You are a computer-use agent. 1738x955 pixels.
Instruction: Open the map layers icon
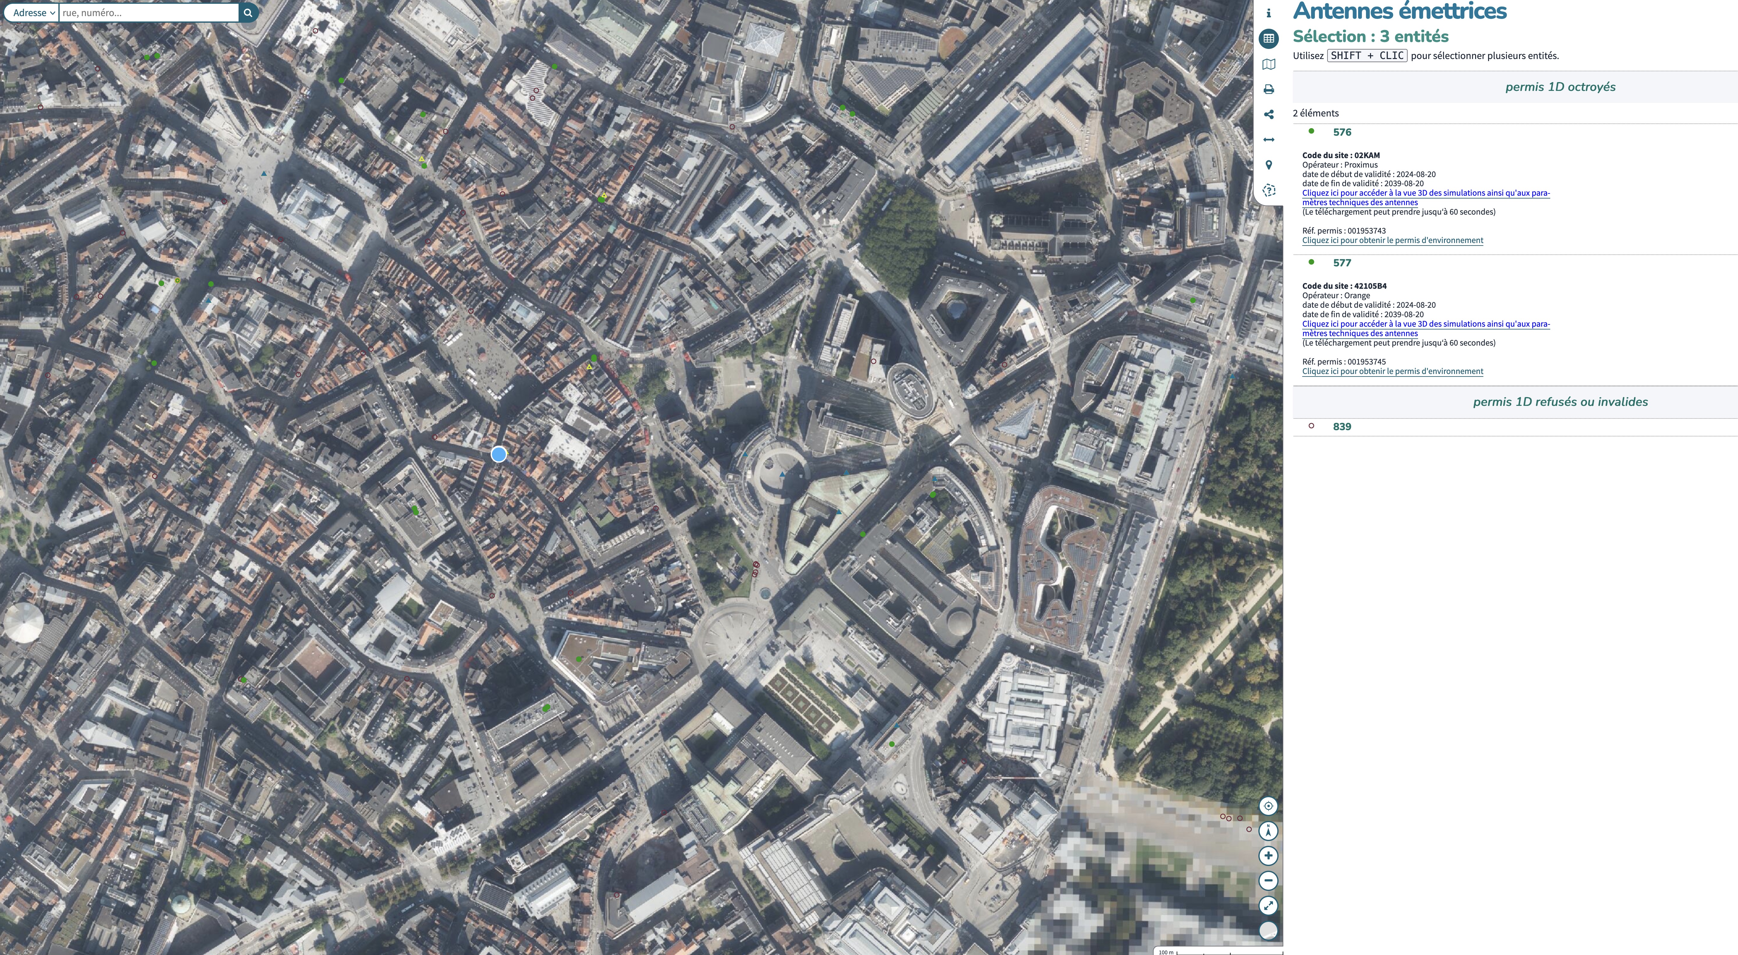tap(1268, 64)
